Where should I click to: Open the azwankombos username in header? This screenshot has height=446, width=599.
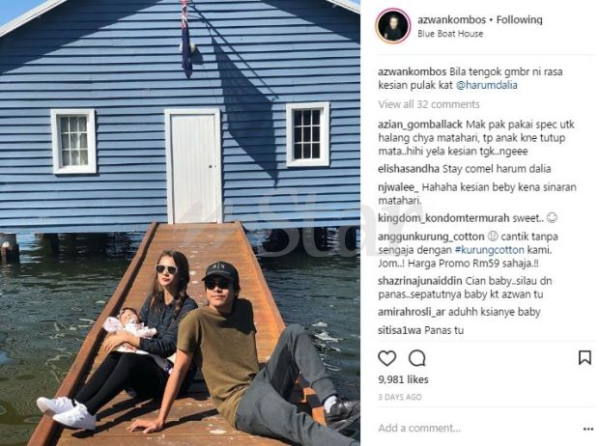coord(451,19)
